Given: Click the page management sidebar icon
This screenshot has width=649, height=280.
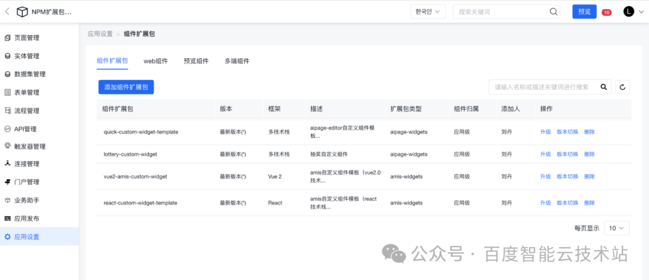Looking at the screenshot, I should (7, 38).
